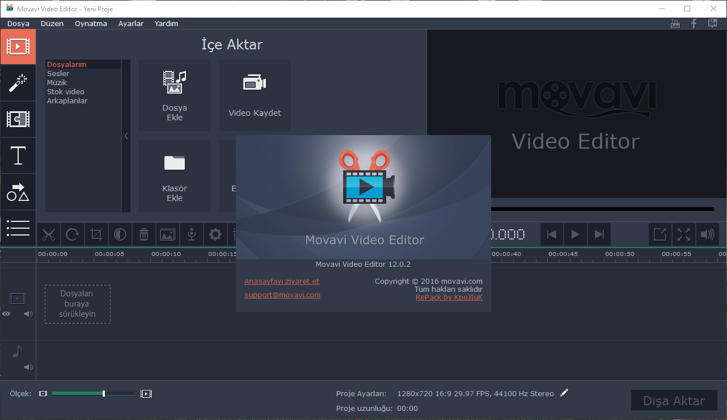Detach the preview window
727x420 pixels.
pyautogui.click(x=660, y=234)
